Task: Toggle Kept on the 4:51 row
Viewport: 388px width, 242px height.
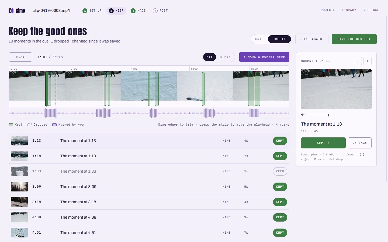Action: pyautogui.click(x=280, y=233)
